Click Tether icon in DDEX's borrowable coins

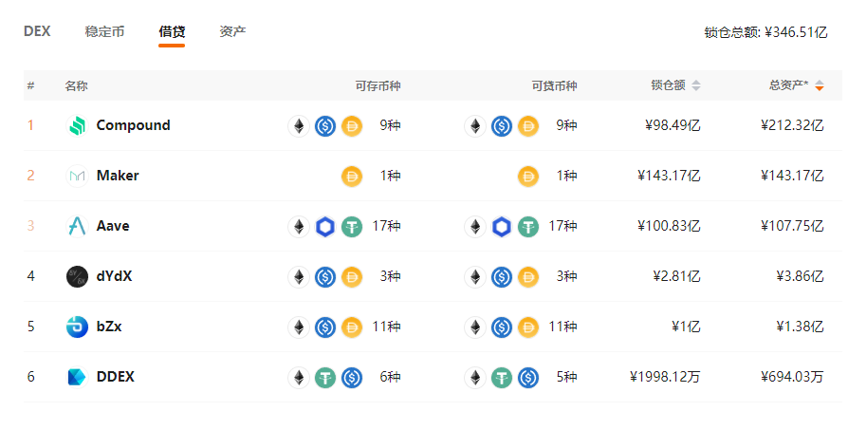point(502,378)
